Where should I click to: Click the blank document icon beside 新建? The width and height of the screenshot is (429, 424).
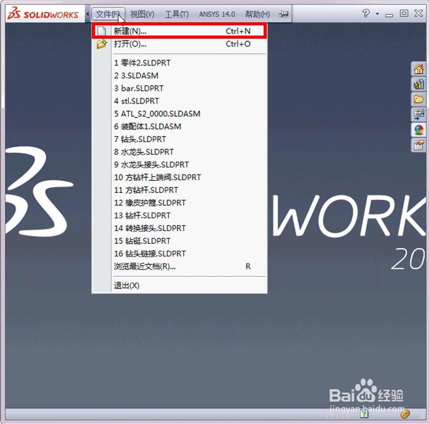tap(102, 31)
